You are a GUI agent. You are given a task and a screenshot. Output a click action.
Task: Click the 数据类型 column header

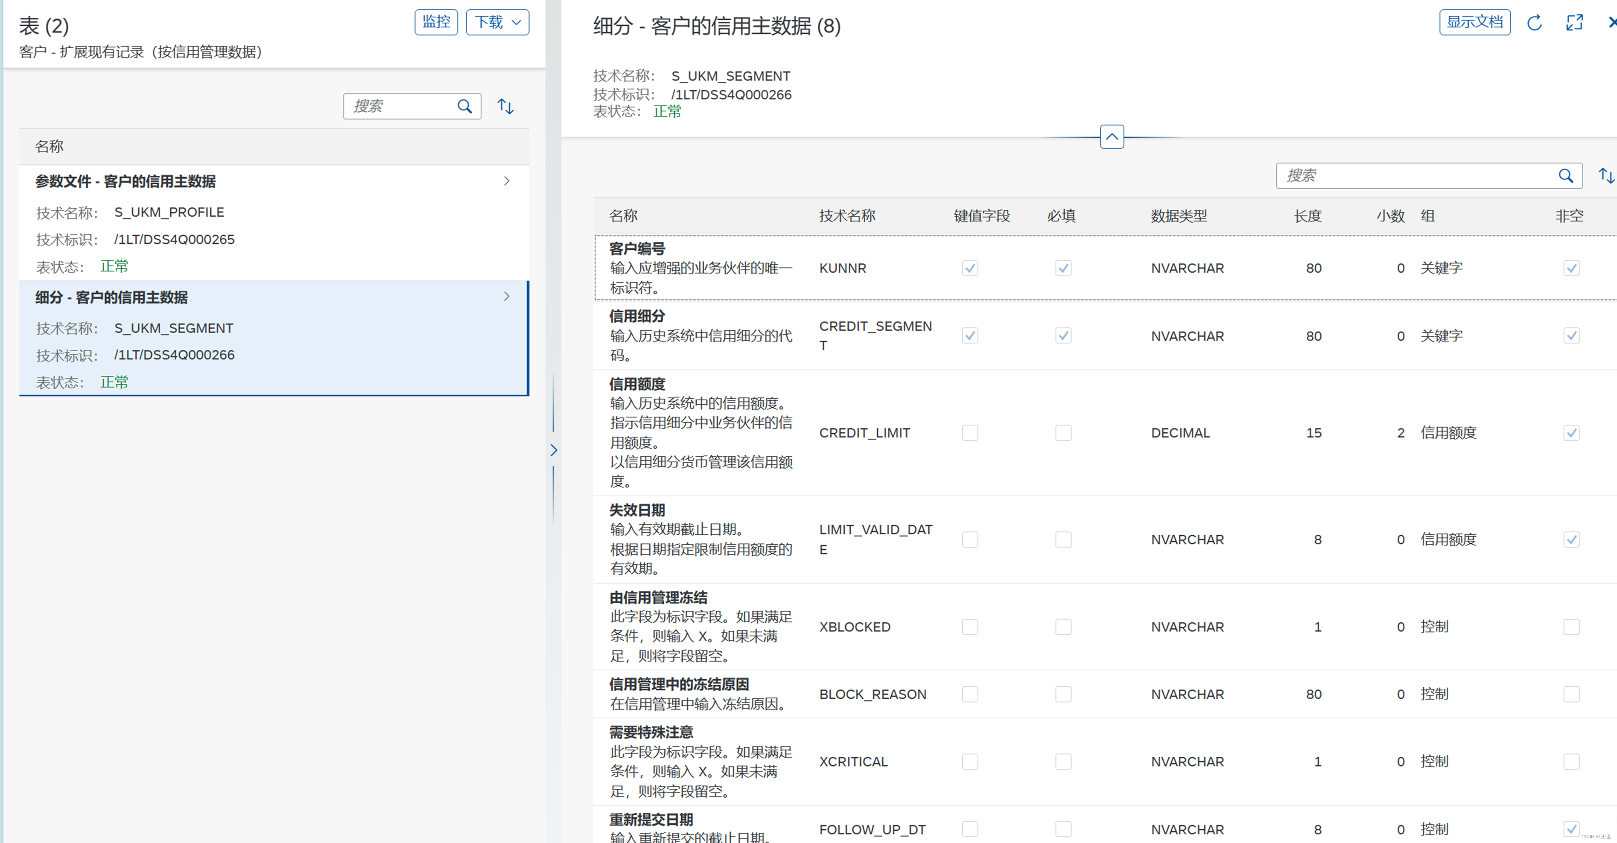point(1179,216)
